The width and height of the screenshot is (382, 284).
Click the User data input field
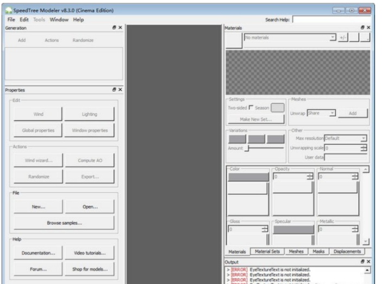pyautogui.click(x=346, y=157)
